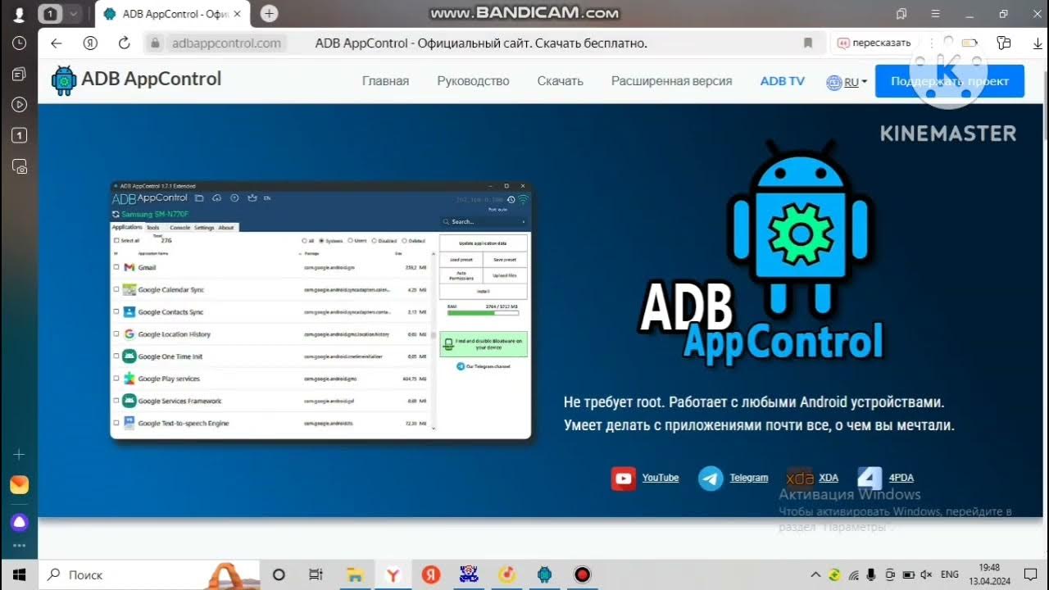Add a sidebar app with the plus icon

[20, 454]
